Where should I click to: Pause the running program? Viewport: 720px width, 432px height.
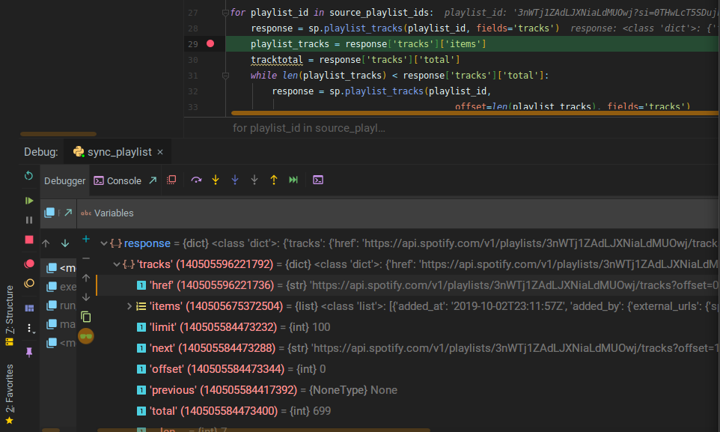click(x=29, y=220)
